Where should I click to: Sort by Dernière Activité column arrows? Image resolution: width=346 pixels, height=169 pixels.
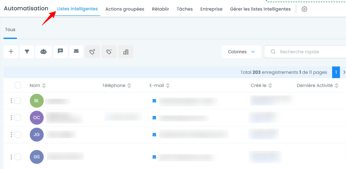[x=336, y=86]
